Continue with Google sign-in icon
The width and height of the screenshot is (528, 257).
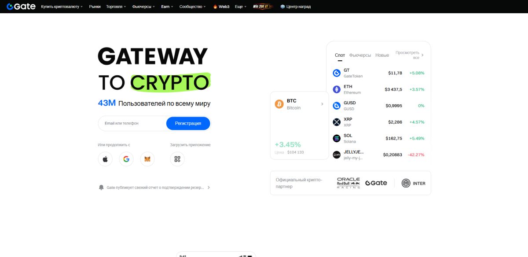click(126, 159)
